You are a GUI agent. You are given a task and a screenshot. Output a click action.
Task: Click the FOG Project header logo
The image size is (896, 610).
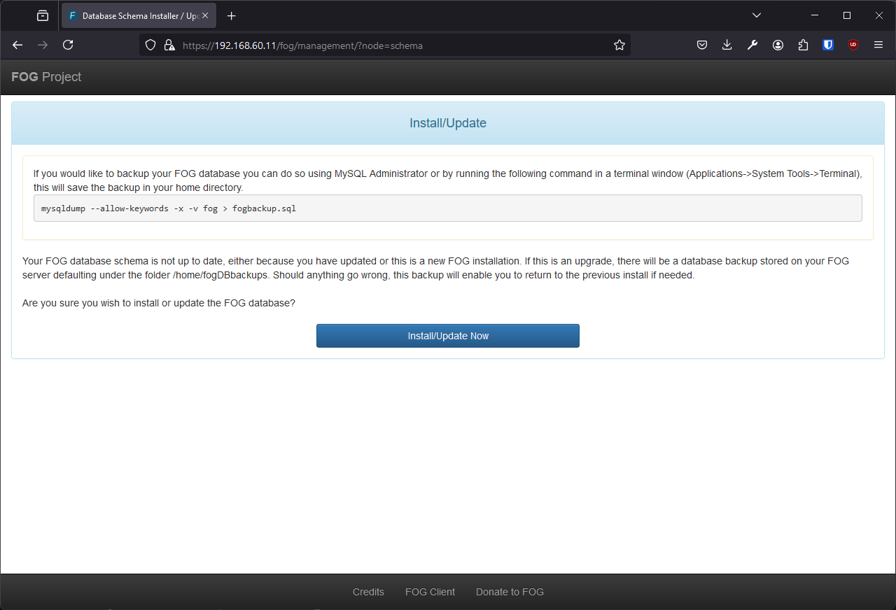(x=46, y=77)
